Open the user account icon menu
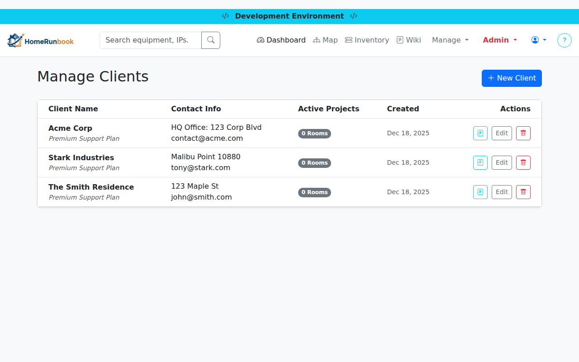This screenshot has width=579, height=362. tap(535, 40)
